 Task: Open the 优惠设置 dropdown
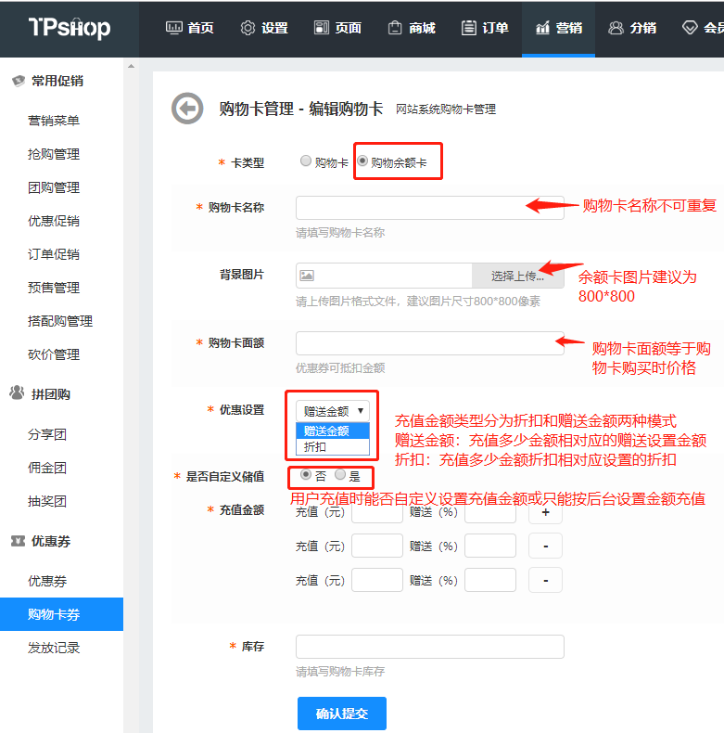[333, 410]
